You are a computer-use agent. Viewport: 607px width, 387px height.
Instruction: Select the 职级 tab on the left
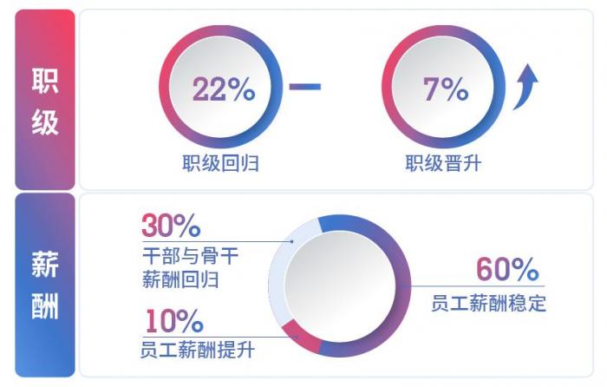pyautogui.click(x=45, y=100)
